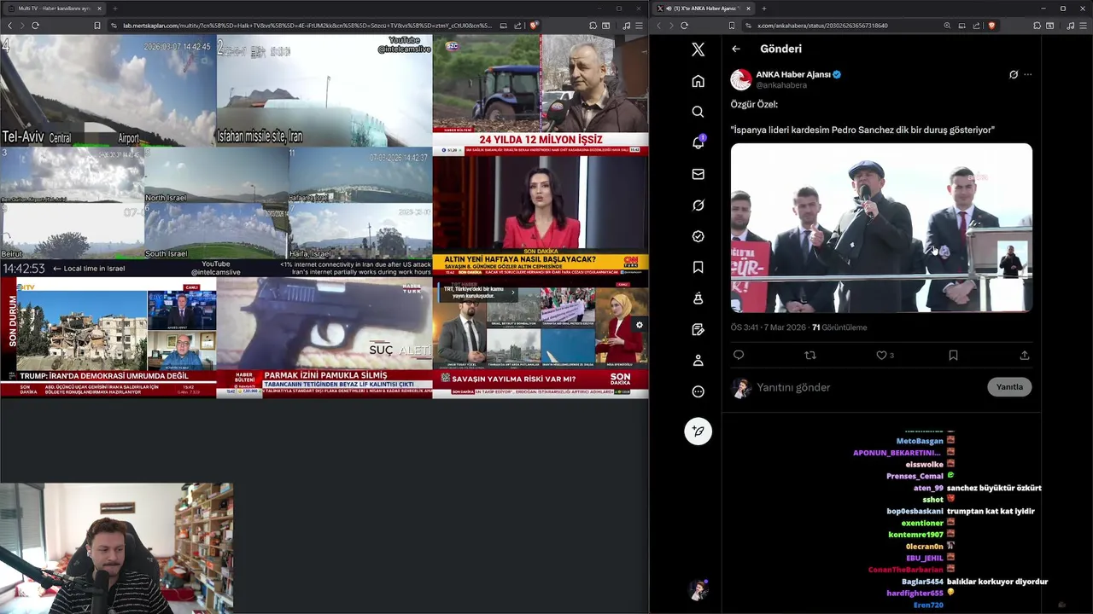Repost the ANKA Haber Ajansı post
Image resolution: width=1093 pixels, height=614 pixels.
coord(810,355)
